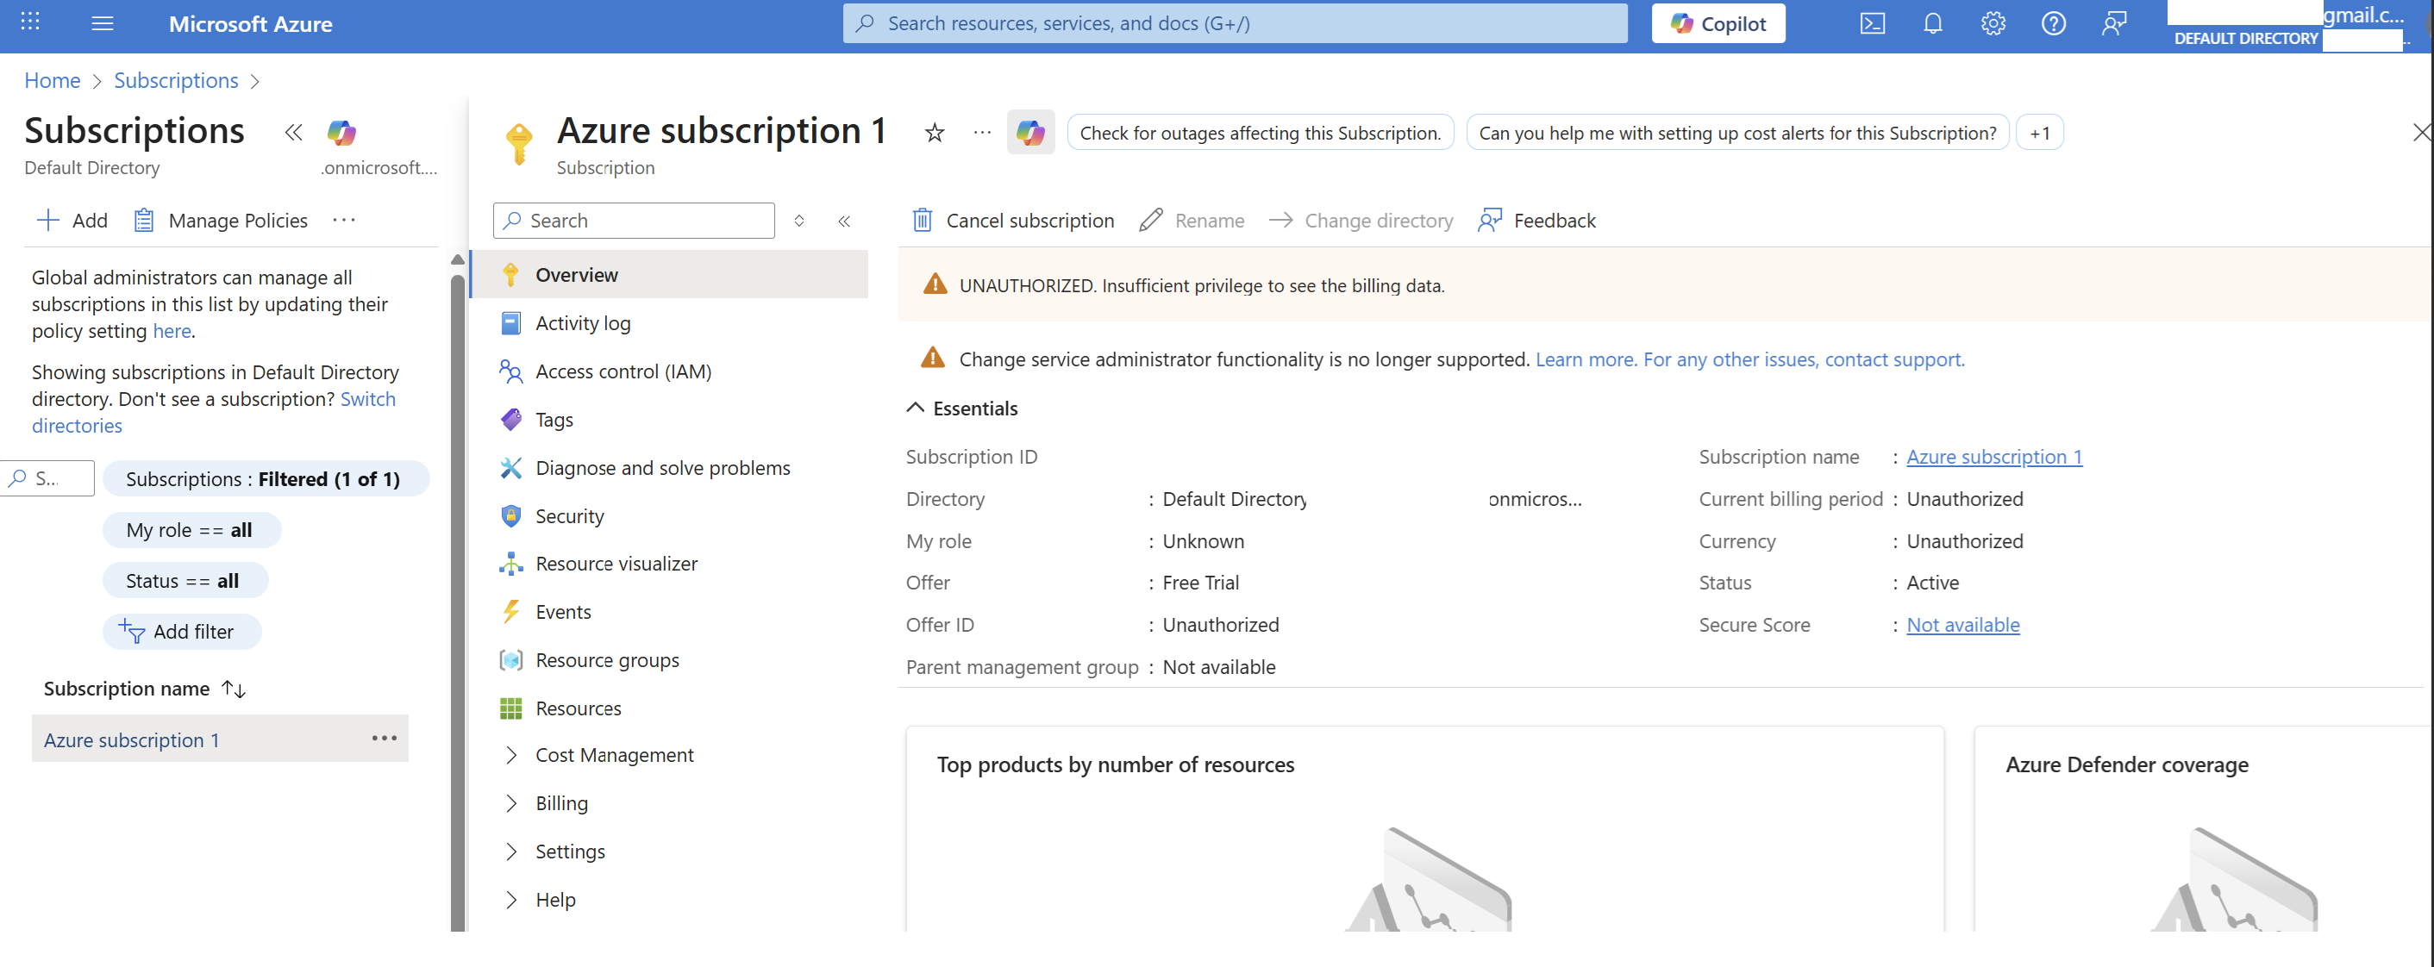The image size is (2434, 967).
Task: Click the Cancel subscription trash icon
Action: point(923,220)
